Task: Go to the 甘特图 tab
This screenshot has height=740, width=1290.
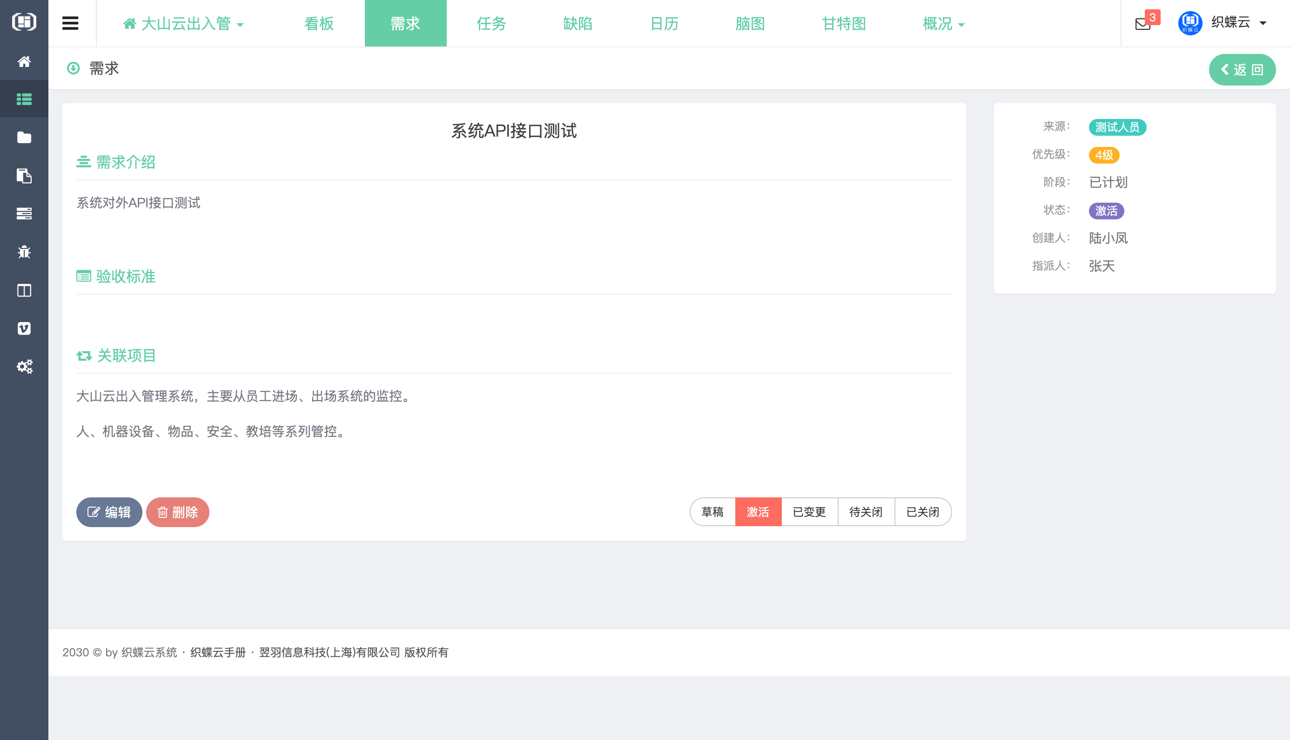Action: (843, 23)
